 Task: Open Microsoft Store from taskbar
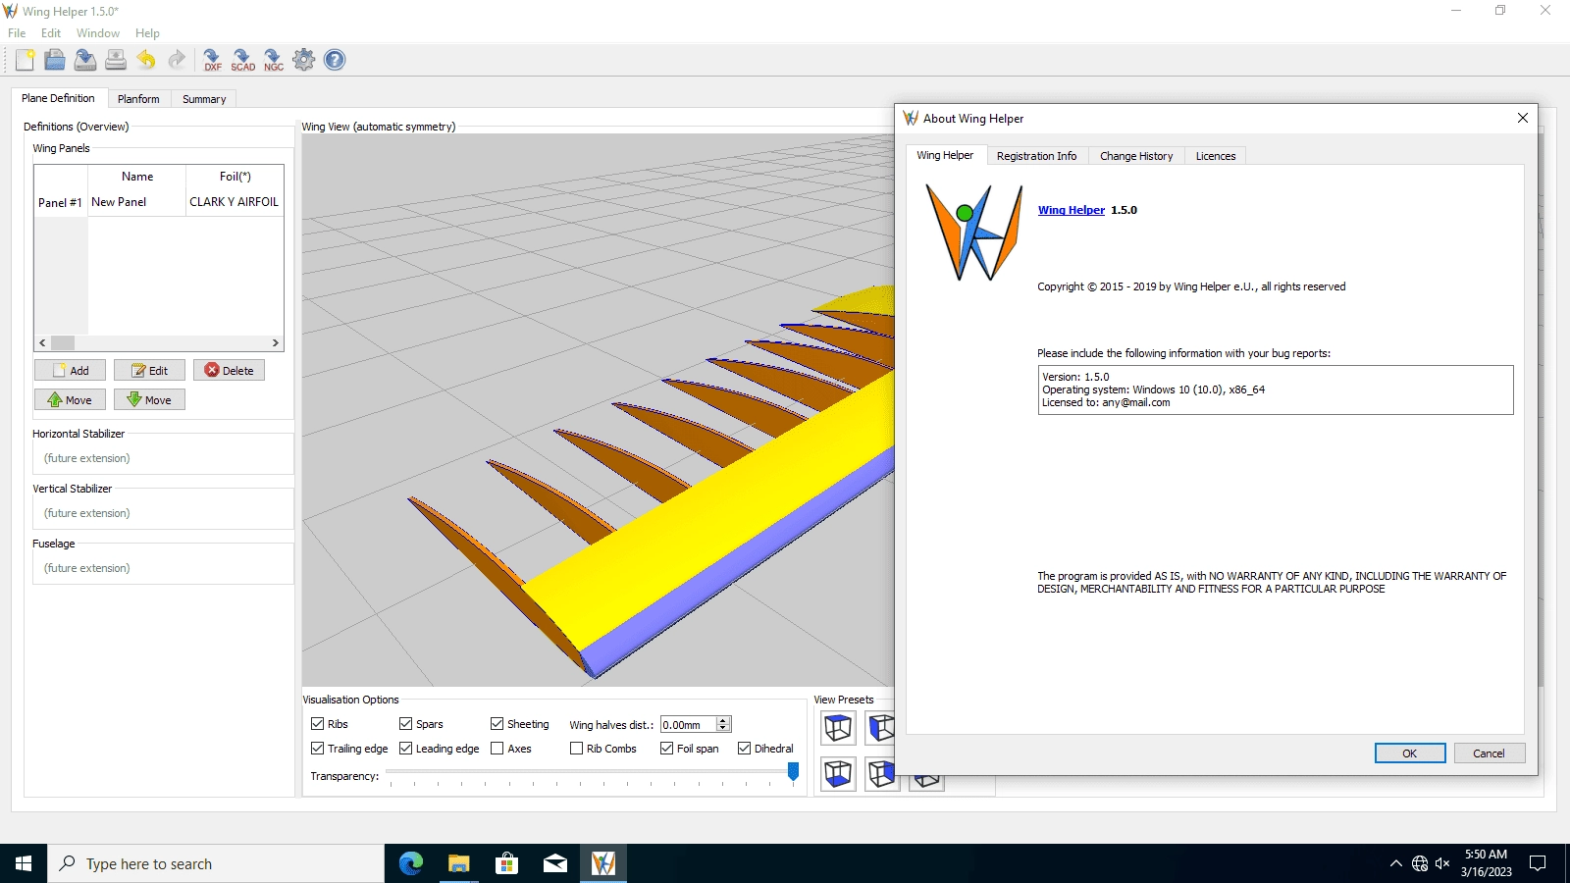tap(506, 863)
